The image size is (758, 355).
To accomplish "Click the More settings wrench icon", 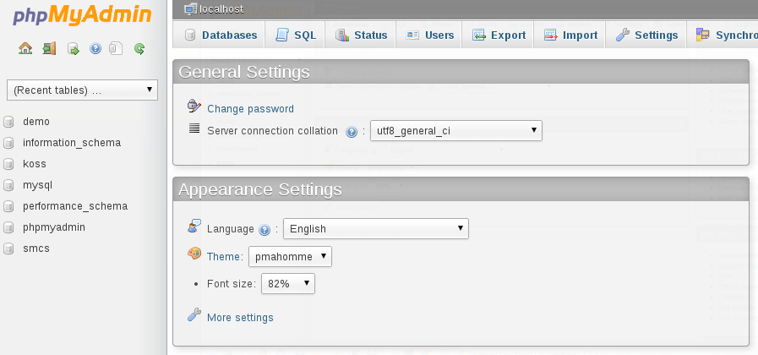I will click(x=194, y=315).
